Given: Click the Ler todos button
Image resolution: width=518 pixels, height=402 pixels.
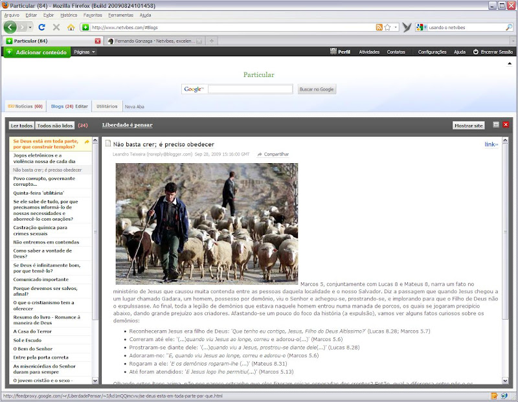Looking at the screenshot, I should [x=21, y=126].
